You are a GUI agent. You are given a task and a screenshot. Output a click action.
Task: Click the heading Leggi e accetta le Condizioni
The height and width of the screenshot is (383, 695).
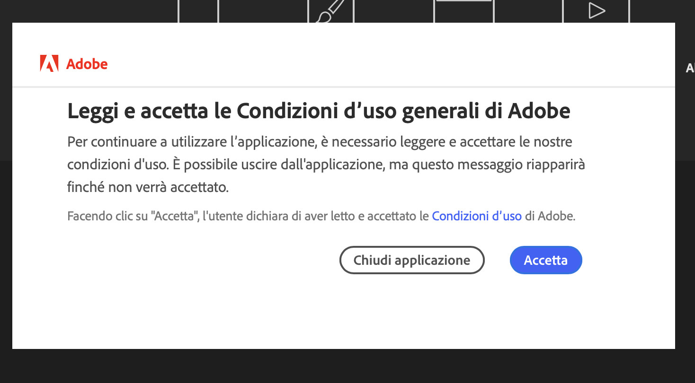(319, 112)
